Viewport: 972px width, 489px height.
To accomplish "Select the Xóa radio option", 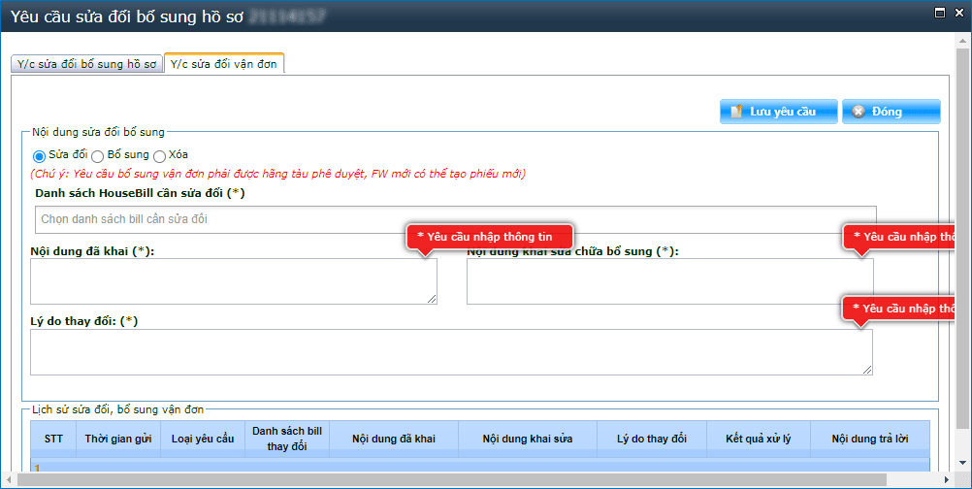I will (x=159, y=155).
